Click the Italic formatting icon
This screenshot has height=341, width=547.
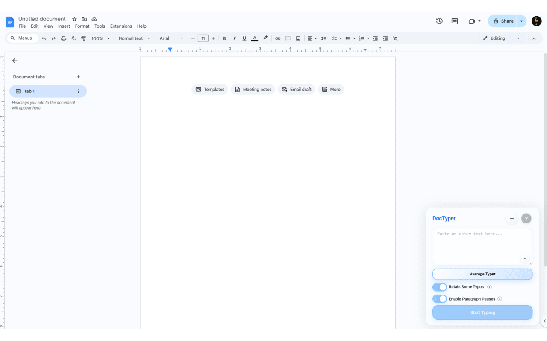coord(234,38)
